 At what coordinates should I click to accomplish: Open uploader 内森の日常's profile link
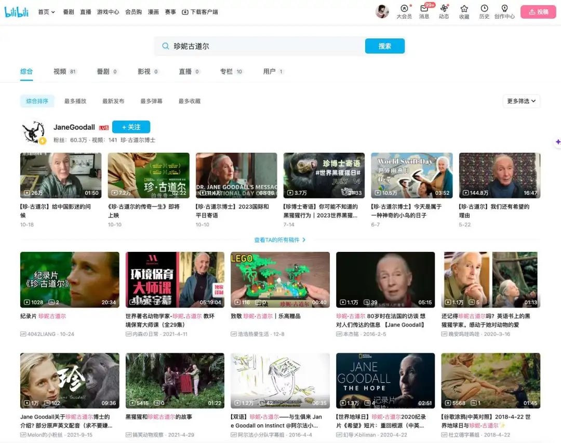(145, 334)
